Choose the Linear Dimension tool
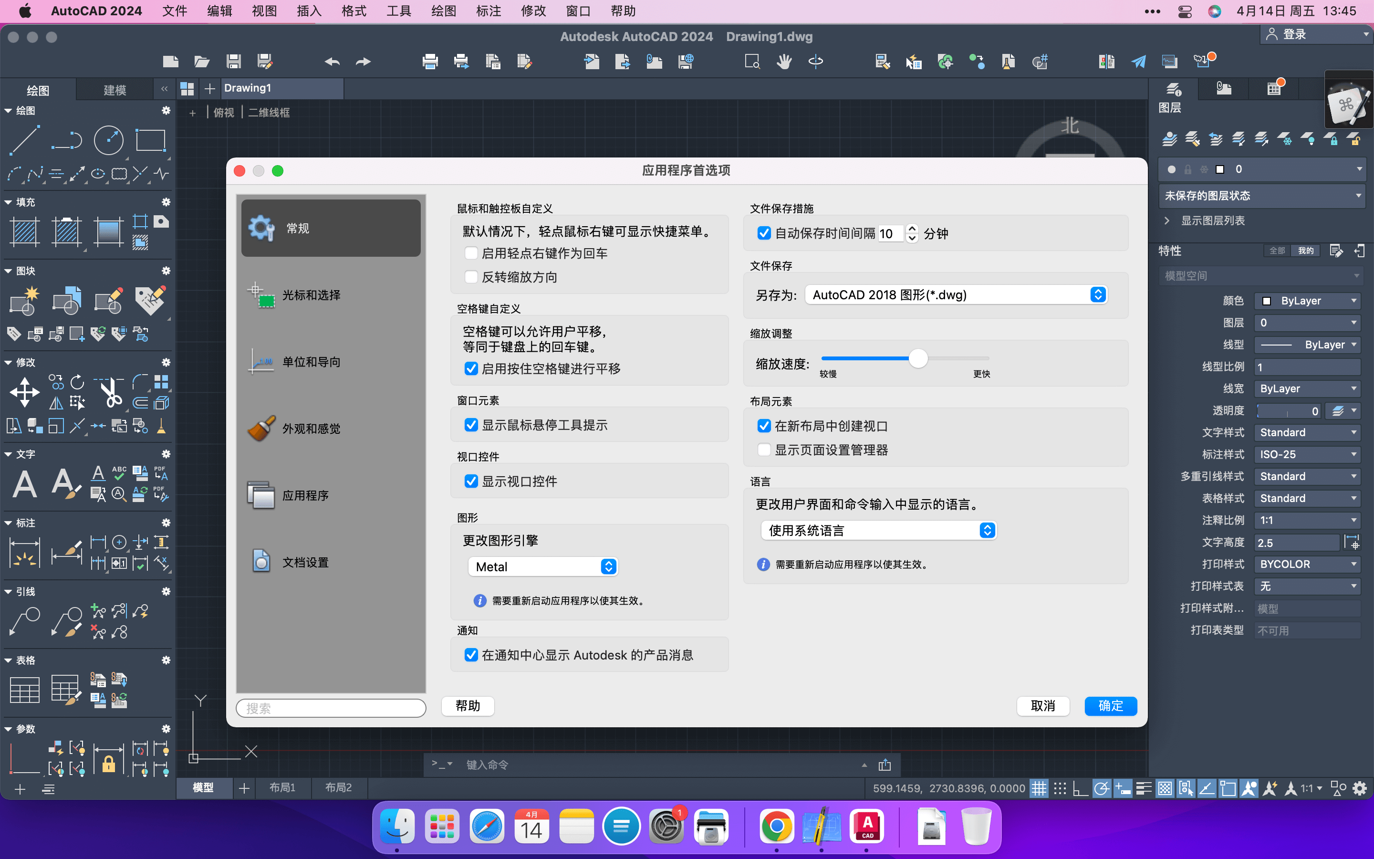This screenshot has height=859, width=1374. [x=25, y=552]
